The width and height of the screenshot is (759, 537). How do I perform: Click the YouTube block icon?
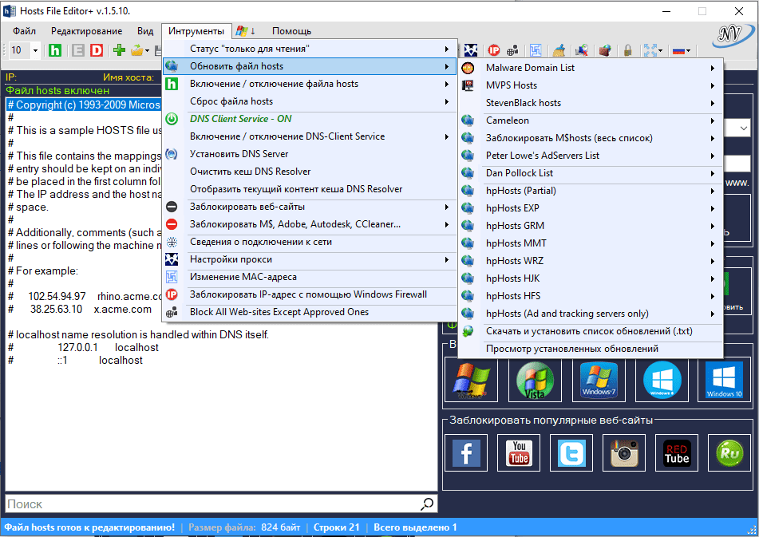pyautogui.click(x=519, y=453)
